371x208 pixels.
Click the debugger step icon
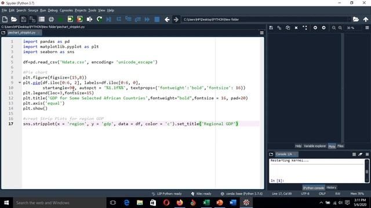coord(118,19)
